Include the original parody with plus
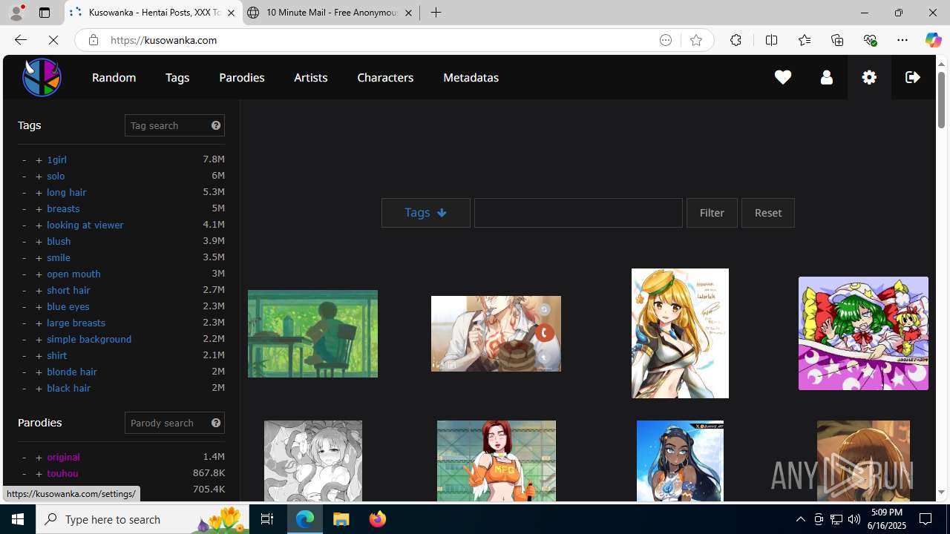 click(x=39, y=457)
